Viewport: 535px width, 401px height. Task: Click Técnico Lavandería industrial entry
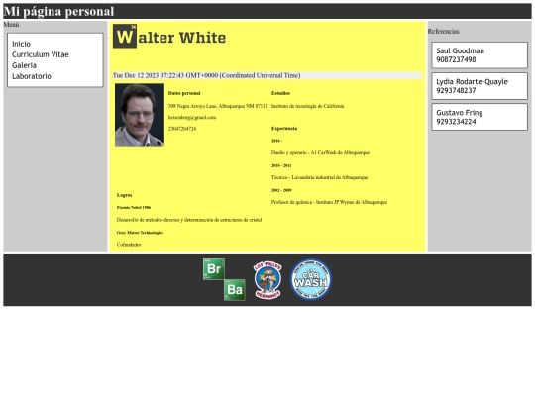[319, 177]
